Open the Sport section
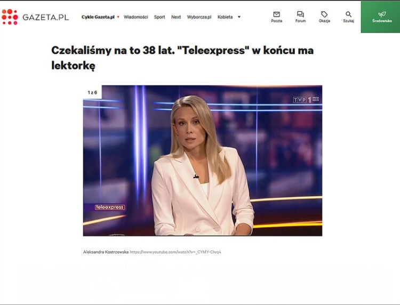This screenshot has width=400, height=305. click(159, 17)
